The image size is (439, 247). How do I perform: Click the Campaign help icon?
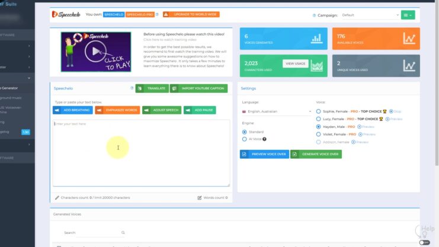(314, 15)
